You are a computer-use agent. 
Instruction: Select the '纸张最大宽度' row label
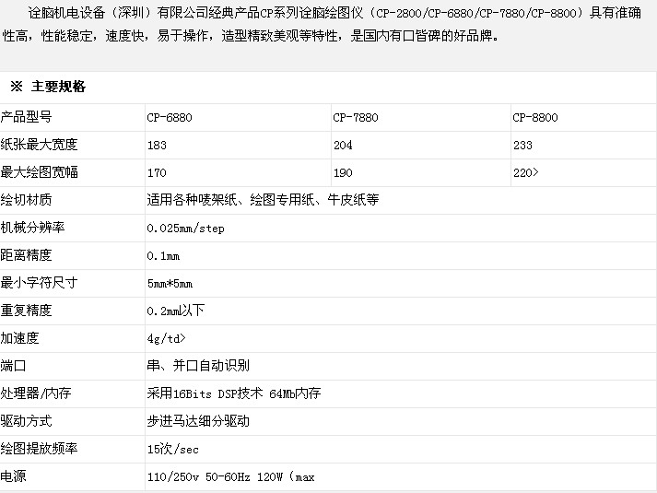[x=39, y=145]
